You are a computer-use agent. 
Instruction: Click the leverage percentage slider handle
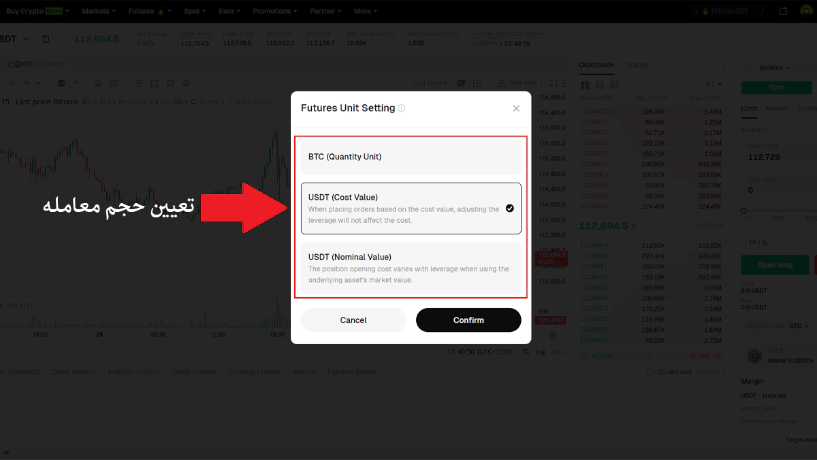tap(743, 211)
